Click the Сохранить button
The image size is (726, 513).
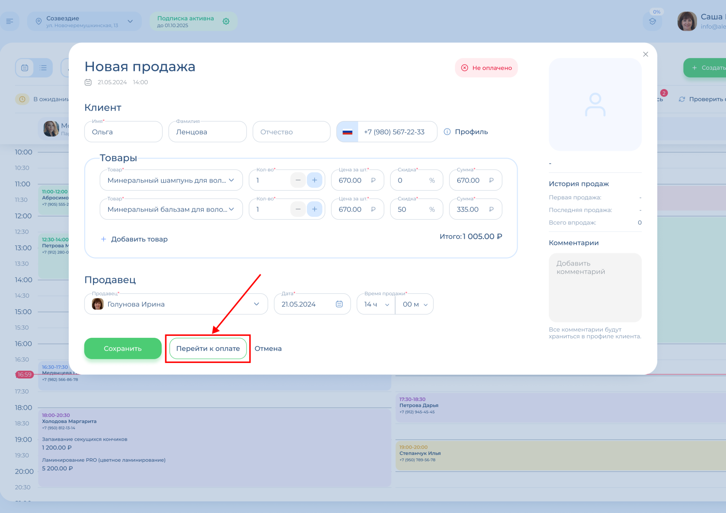123,348
